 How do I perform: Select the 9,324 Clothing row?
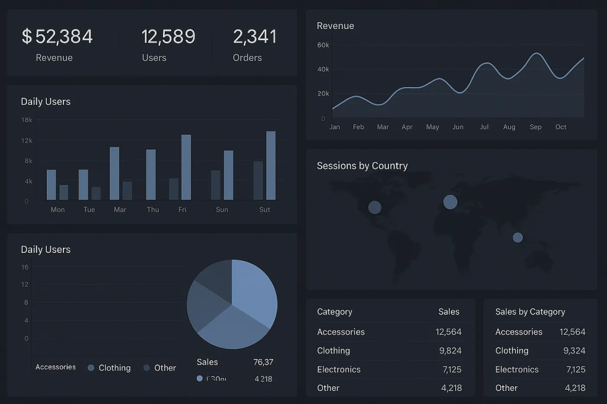tap(540, 351)
